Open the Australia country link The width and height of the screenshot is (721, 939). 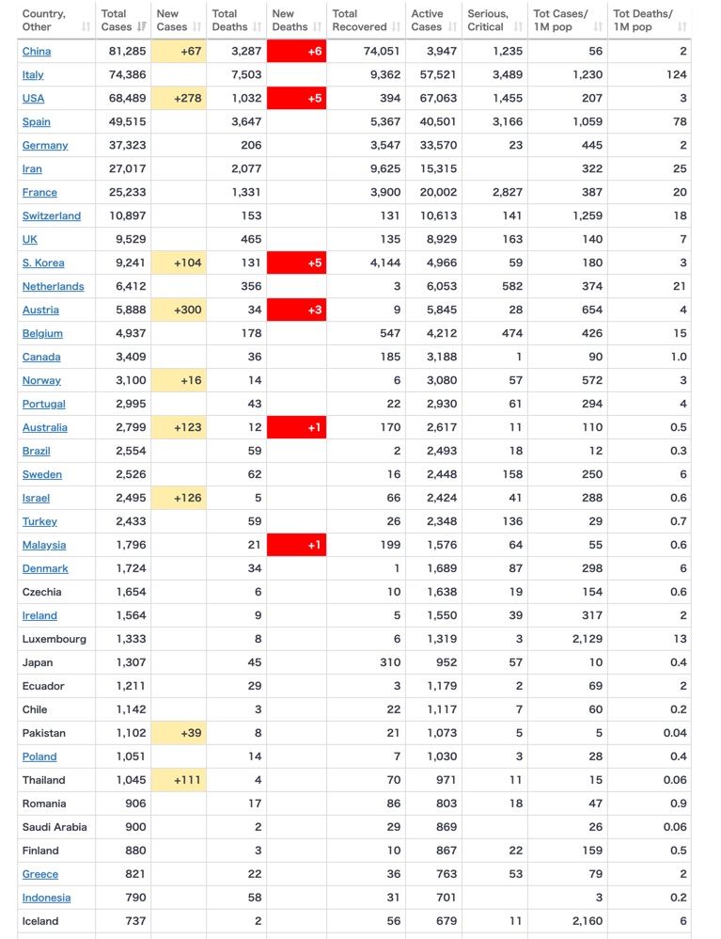click(x=45, y=427)
